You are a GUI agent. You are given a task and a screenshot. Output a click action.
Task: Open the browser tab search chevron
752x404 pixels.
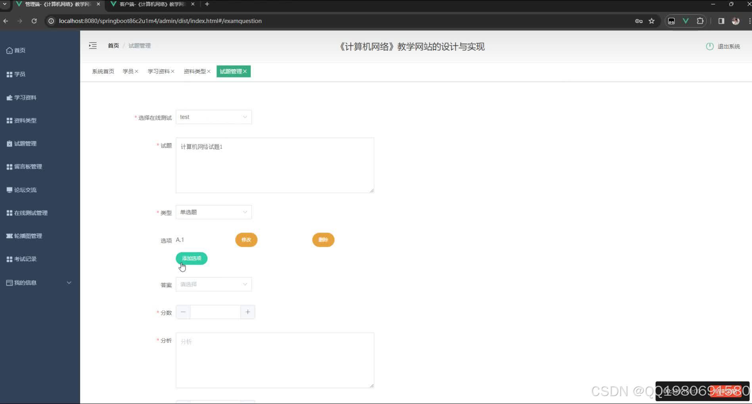point(5,4)
